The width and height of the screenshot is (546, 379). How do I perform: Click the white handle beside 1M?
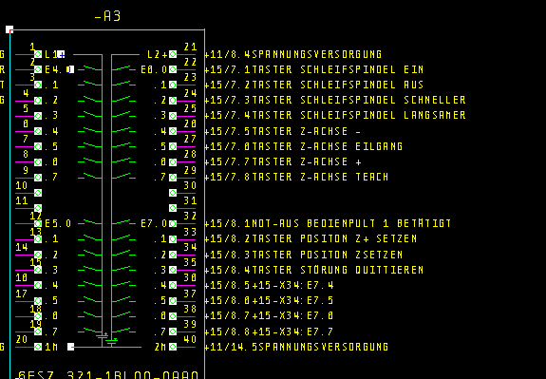(70, 347)
